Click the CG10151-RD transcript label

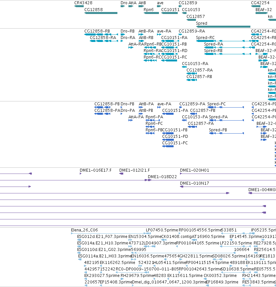click(174, 50)
